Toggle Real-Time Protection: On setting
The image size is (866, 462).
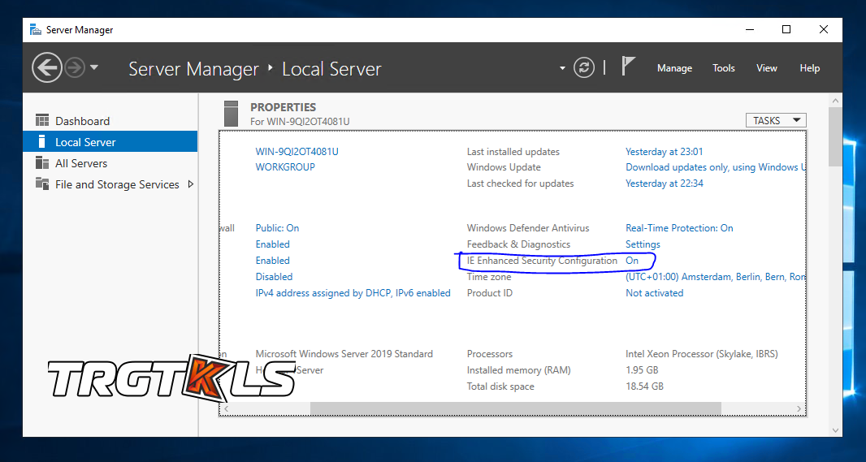tap(678, 228)
